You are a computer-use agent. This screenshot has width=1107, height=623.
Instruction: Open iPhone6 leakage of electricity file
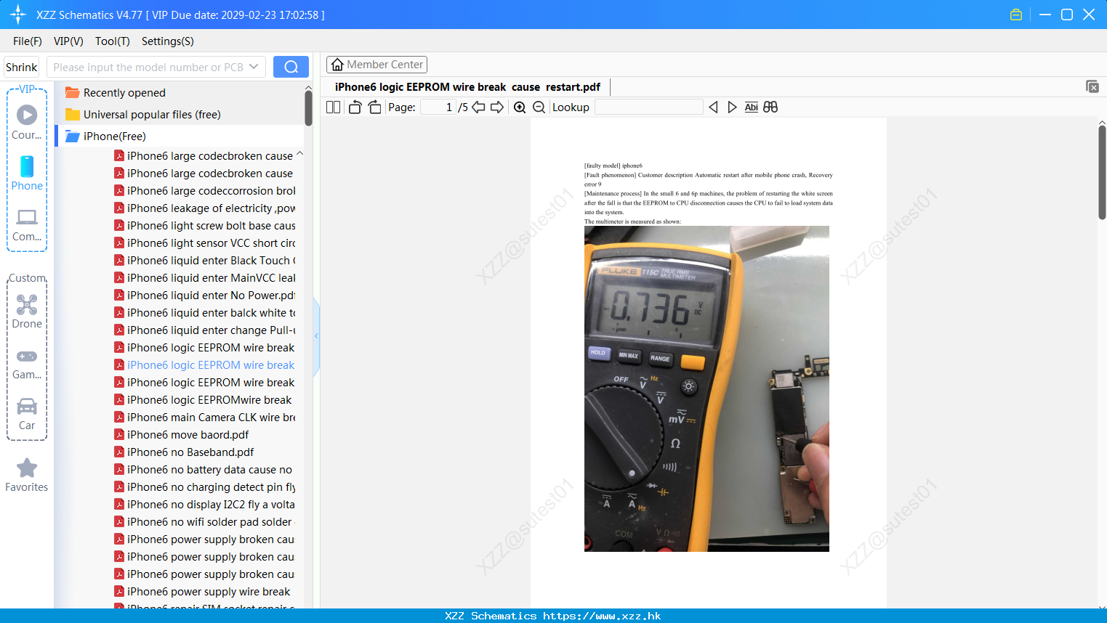tap(204, 208)
